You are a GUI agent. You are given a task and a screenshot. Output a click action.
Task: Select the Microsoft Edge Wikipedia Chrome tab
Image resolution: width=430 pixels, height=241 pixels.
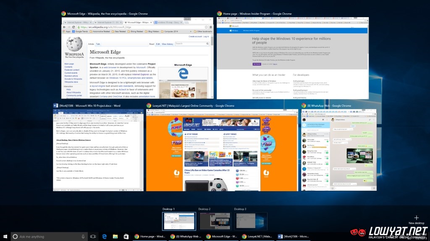click(138, 23)
